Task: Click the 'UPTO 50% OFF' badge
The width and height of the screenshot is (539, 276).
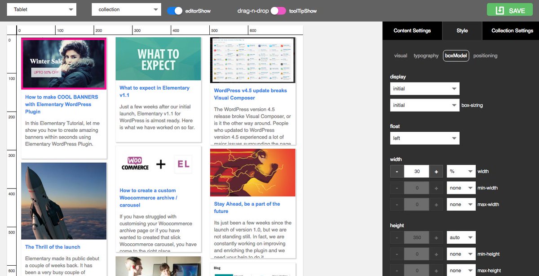Action: click(46, 72)
